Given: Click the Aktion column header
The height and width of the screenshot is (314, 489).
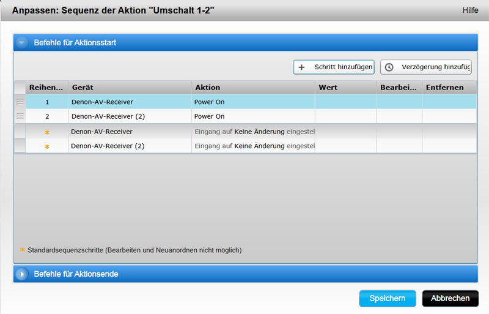Looking at the screenshot, I should [x=253, y=88].
